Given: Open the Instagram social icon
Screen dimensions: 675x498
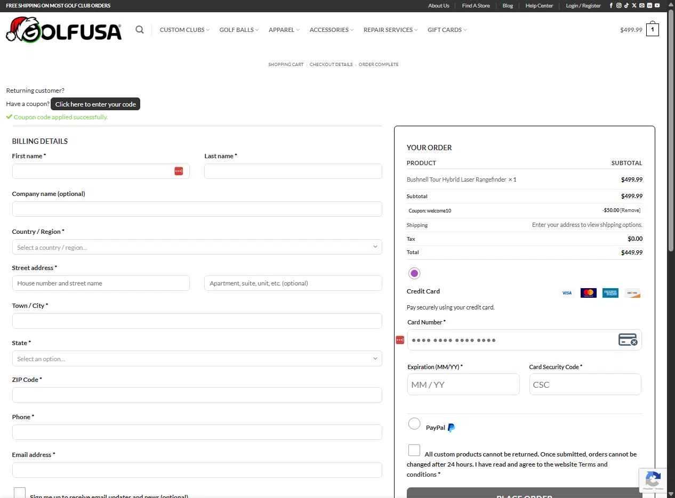Looking at the screenshot, I should click(619, 5).
